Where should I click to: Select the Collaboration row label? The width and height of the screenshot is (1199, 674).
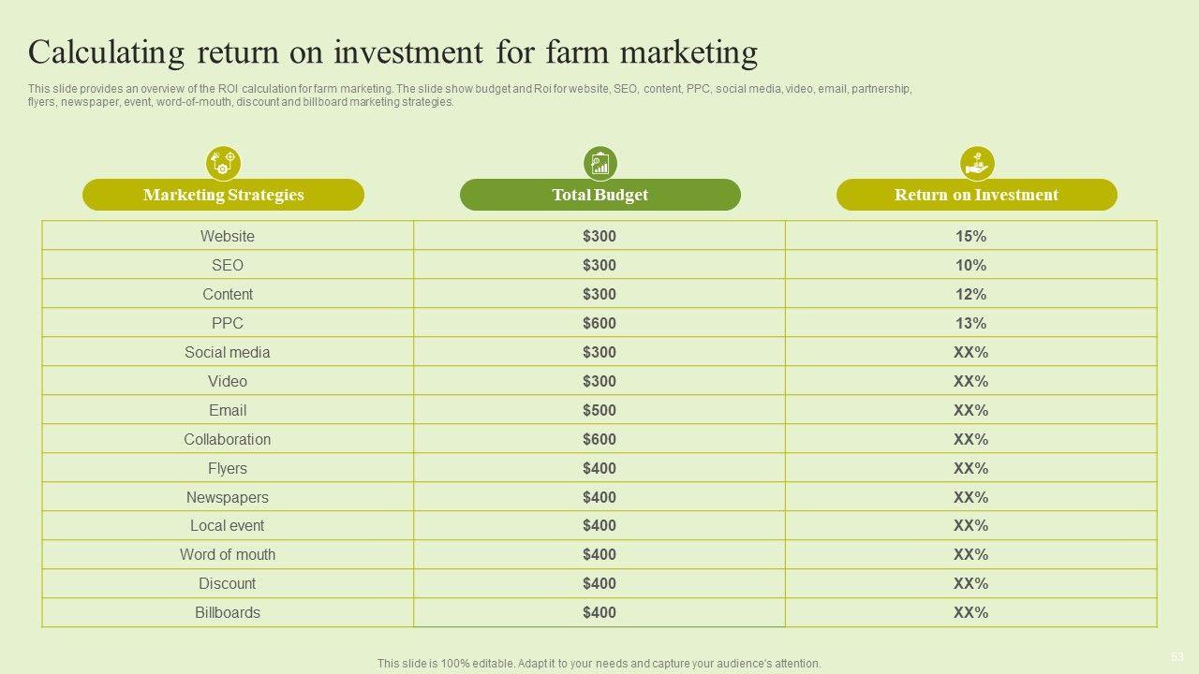coord(228,439)
